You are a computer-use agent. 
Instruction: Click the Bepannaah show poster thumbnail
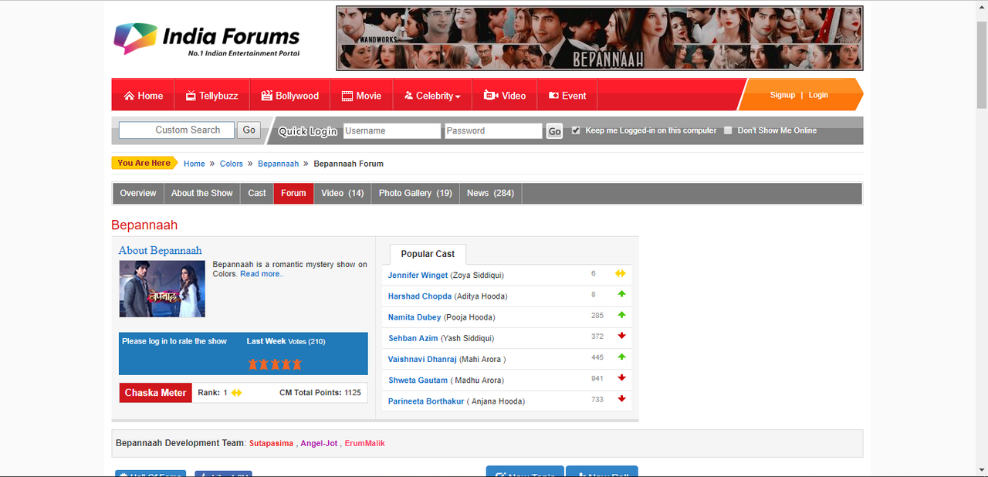pyautogui.click(x=162, y=289)
